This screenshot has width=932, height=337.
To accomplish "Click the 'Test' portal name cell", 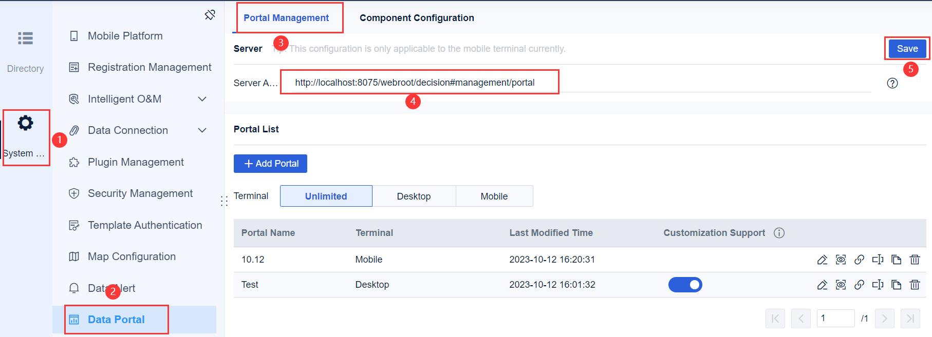I will click(250, 285).
